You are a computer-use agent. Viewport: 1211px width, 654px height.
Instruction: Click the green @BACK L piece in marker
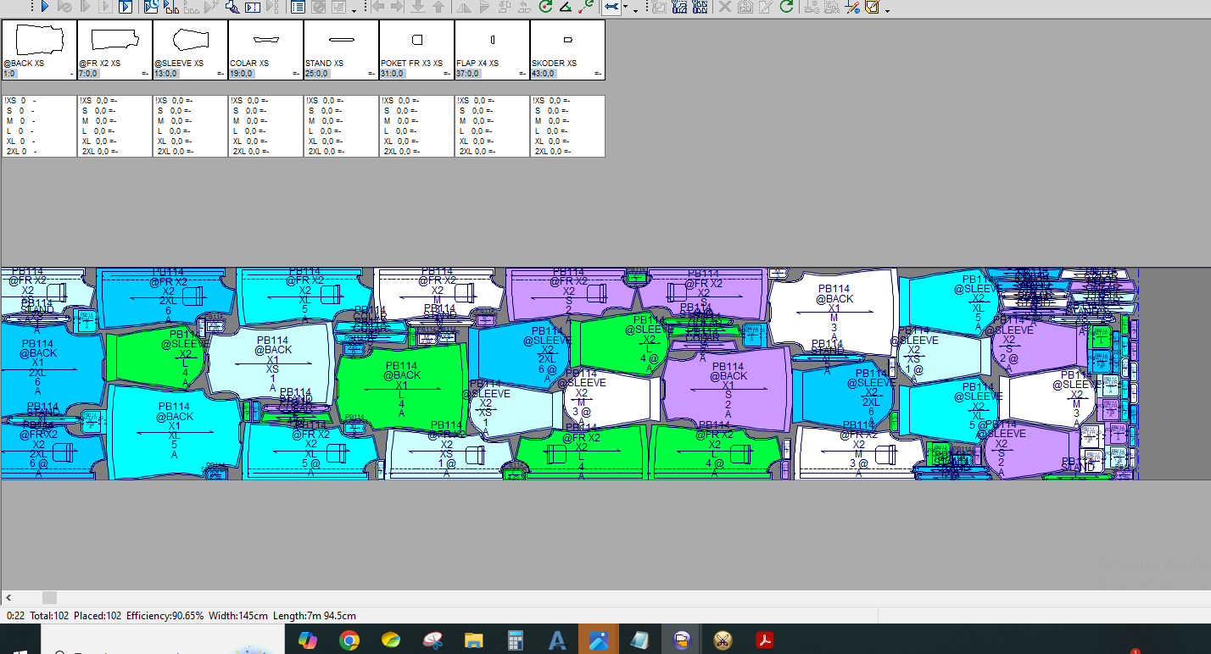(x=402, y=385)
